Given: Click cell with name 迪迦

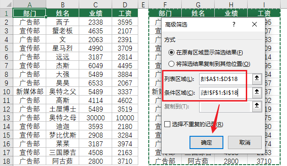Looking at the screenshot, I should pyautogui.click(x=63, y=127).
